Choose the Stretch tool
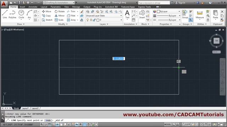The image size is (227, 127). pyautogui.click(x=47, y=20)
